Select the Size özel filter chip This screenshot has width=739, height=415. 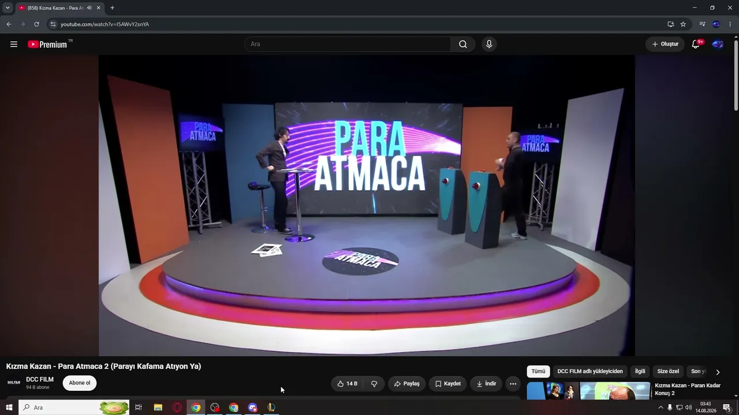pos(668,372)
